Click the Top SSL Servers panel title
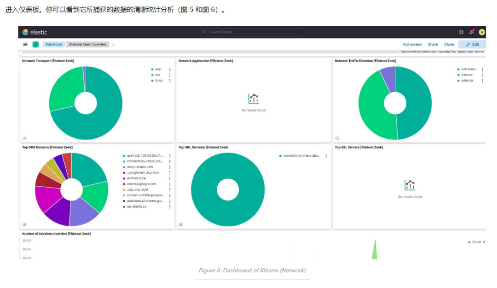The width and height of the screenshot is (497, 288). [x=359, y=147]
